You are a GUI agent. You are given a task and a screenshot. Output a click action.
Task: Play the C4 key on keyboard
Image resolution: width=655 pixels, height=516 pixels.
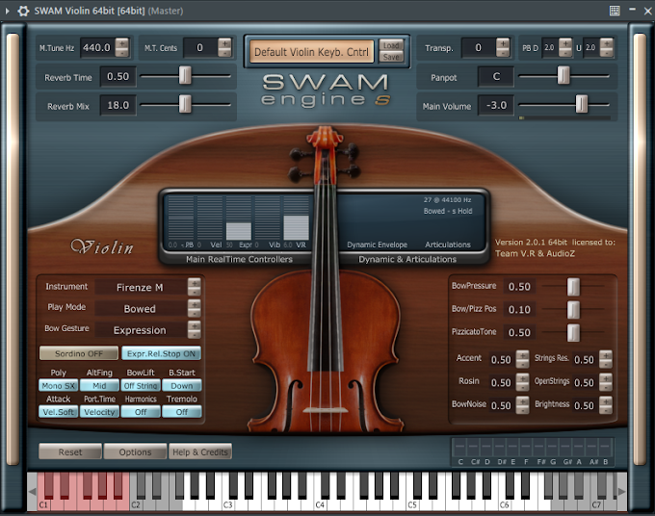pos(319,503)
